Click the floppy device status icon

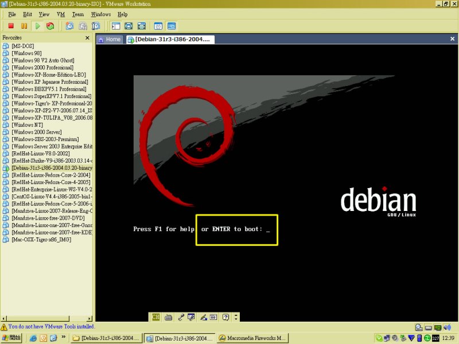tap(429, 327)
